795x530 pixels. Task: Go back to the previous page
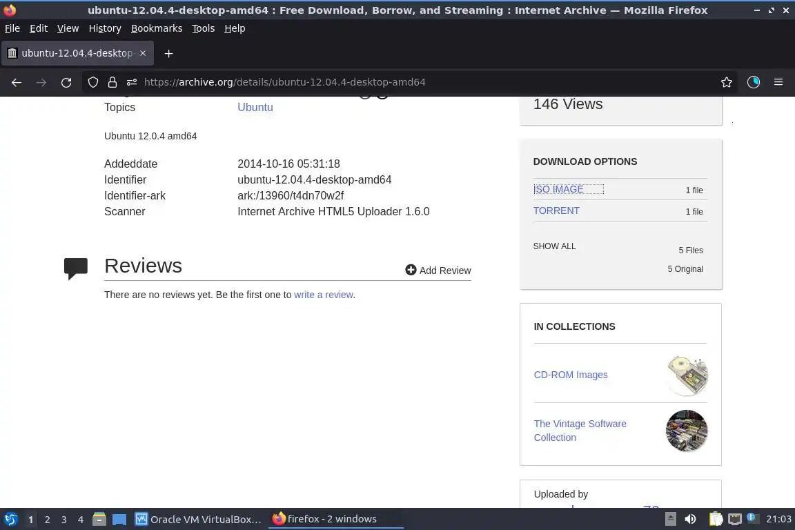[17, 82]
